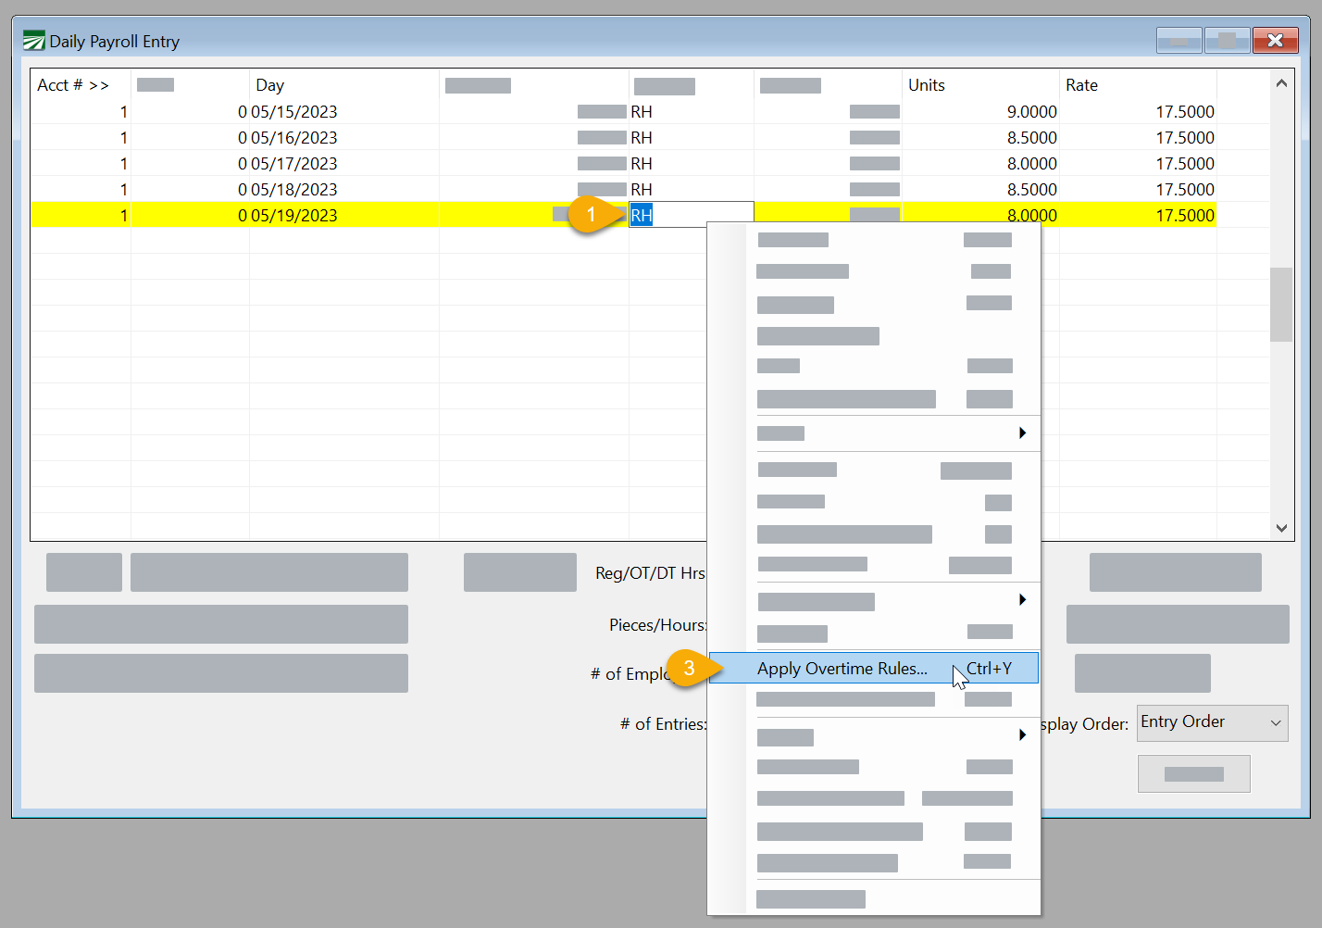Click the grid scrollbar's up arrow
The width and height of the screenshot is (1322, 928).
pos(1281,83)
